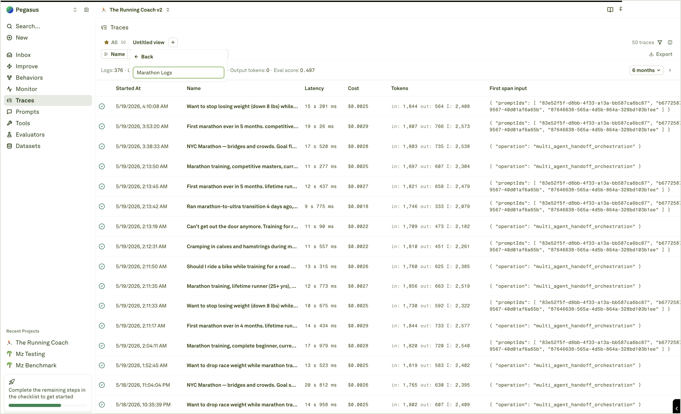This screenshot has width=681, height=414.
Task: Open trace 'Ran marathon-to-ultra transition 4 days ago'
Action: point(242,206)
